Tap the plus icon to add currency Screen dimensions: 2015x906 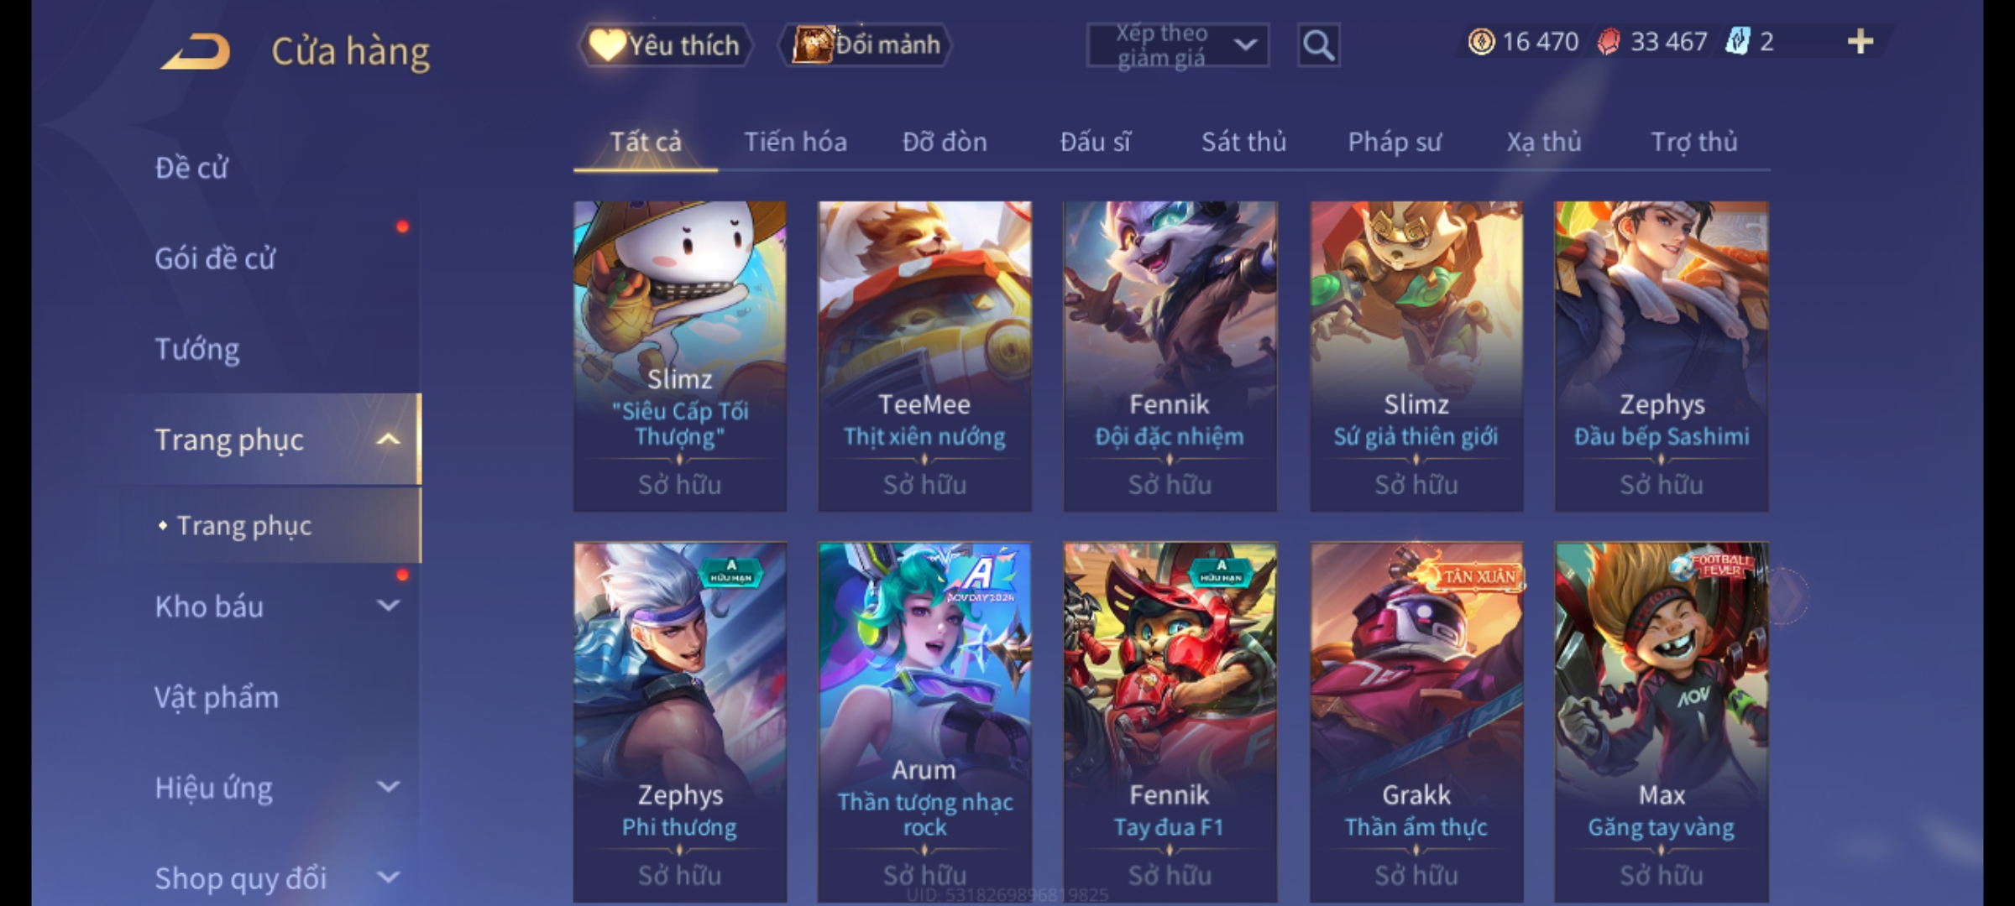tap(1861, 41)
